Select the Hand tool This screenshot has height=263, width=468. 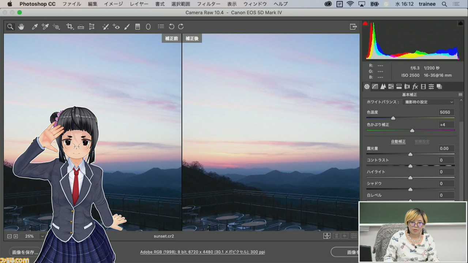pos(21,27)
